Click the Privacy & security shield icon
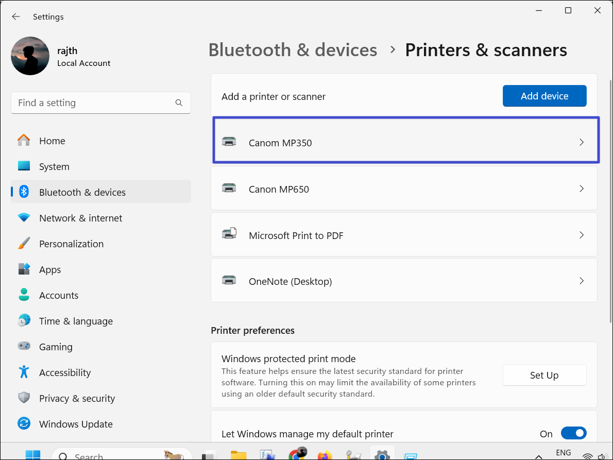Image resolution: width=613 pixels, height=460 pixels. [24, 398]
